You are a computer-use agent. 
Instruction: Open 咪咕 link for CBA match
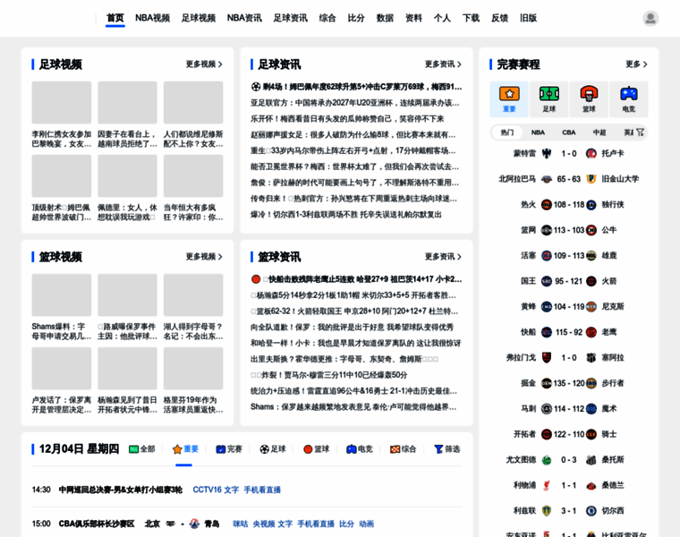pyautogui.click(x=241, y=524)
